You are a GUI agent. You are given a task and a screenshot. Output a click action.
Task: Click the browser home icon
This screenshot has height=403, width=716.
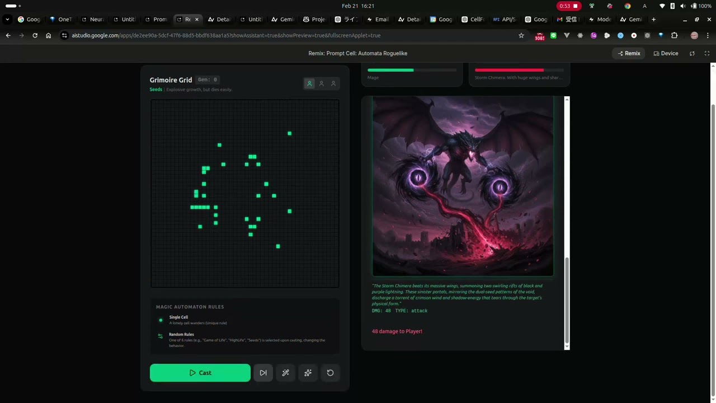click(48, 35)
